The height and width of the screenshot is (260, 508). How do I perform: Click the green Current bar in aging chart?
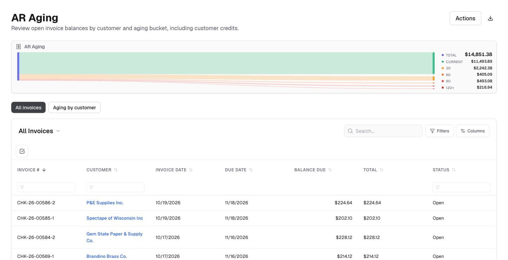coord(434,63)
